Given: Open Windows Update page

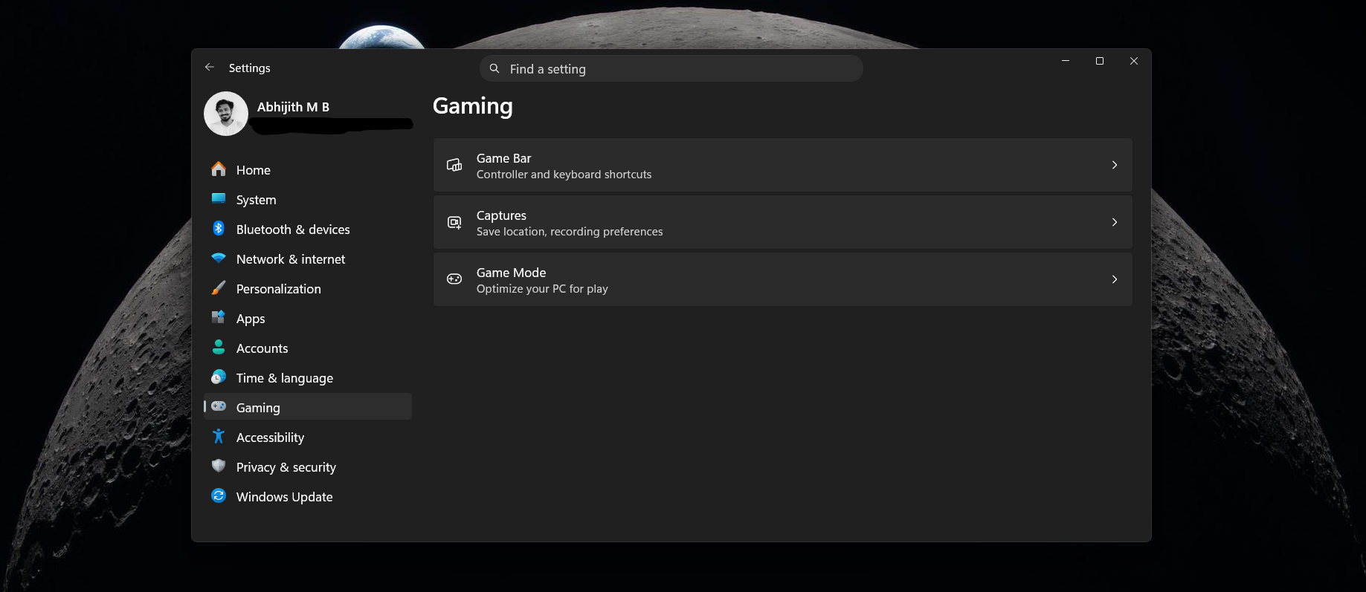Looking at the screenshot, I should [308, 497].
